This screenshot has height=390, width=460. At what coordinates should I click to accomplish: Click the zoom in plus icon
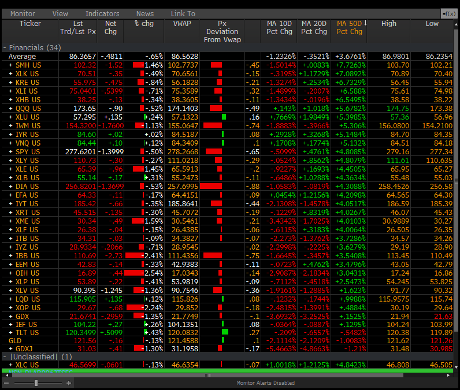coord(69,383)
